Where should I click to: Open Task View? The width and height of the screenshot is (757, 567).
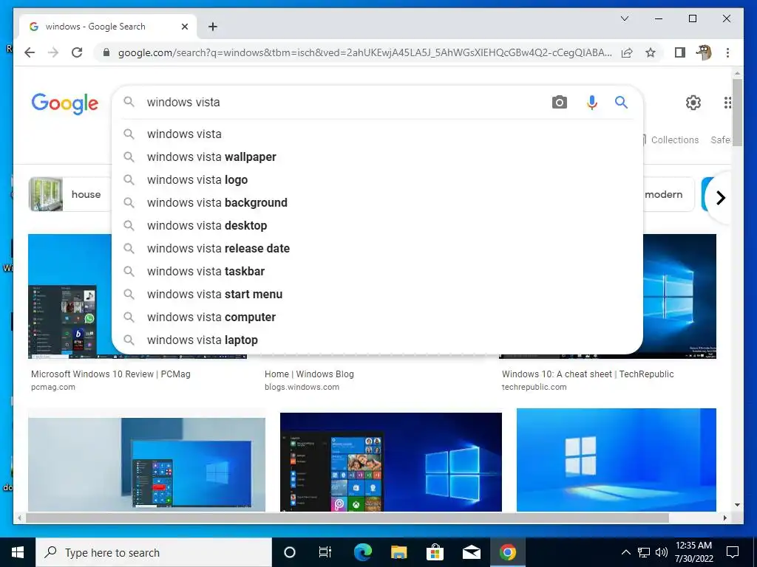point(325,552)
